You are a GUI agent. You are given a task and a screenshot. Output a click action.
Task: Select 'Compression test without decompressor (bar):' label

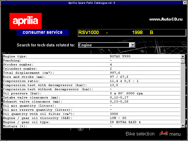click(48, 89)
